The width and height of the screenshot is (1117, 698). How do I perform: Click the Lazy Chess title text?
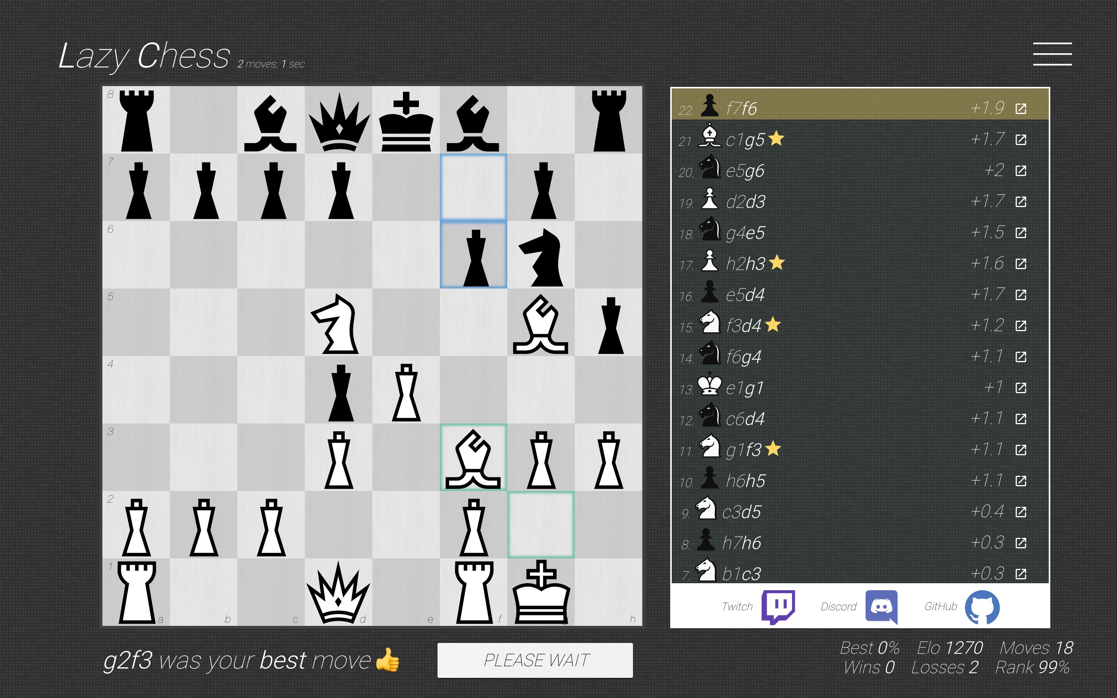143,55
